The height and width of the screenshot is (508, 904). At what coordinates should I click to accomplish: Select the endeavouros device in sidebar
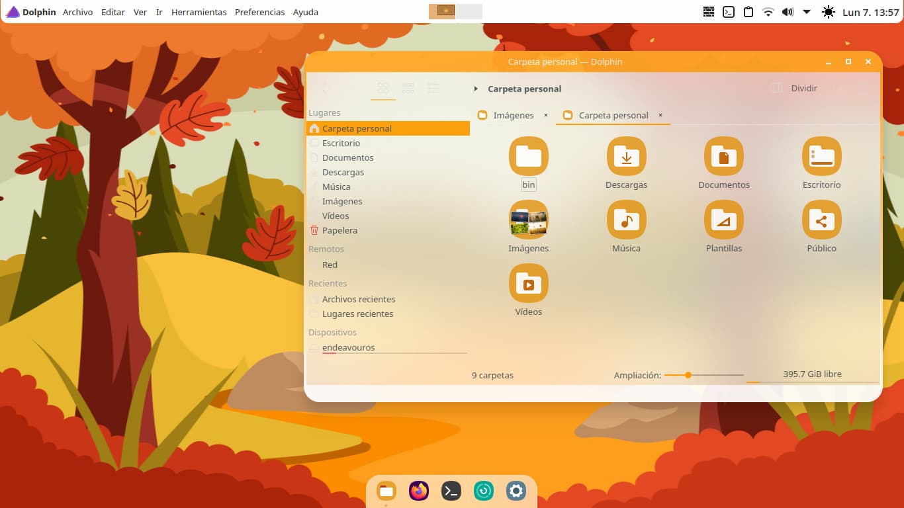coord(348,347)
